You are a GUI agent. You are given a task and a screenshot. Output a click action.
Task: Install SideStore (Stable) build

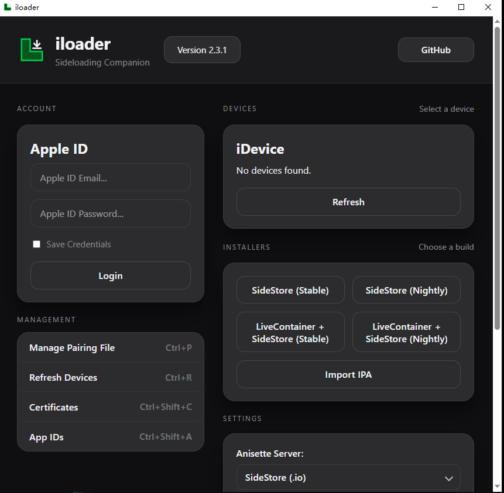click(290, 290)
